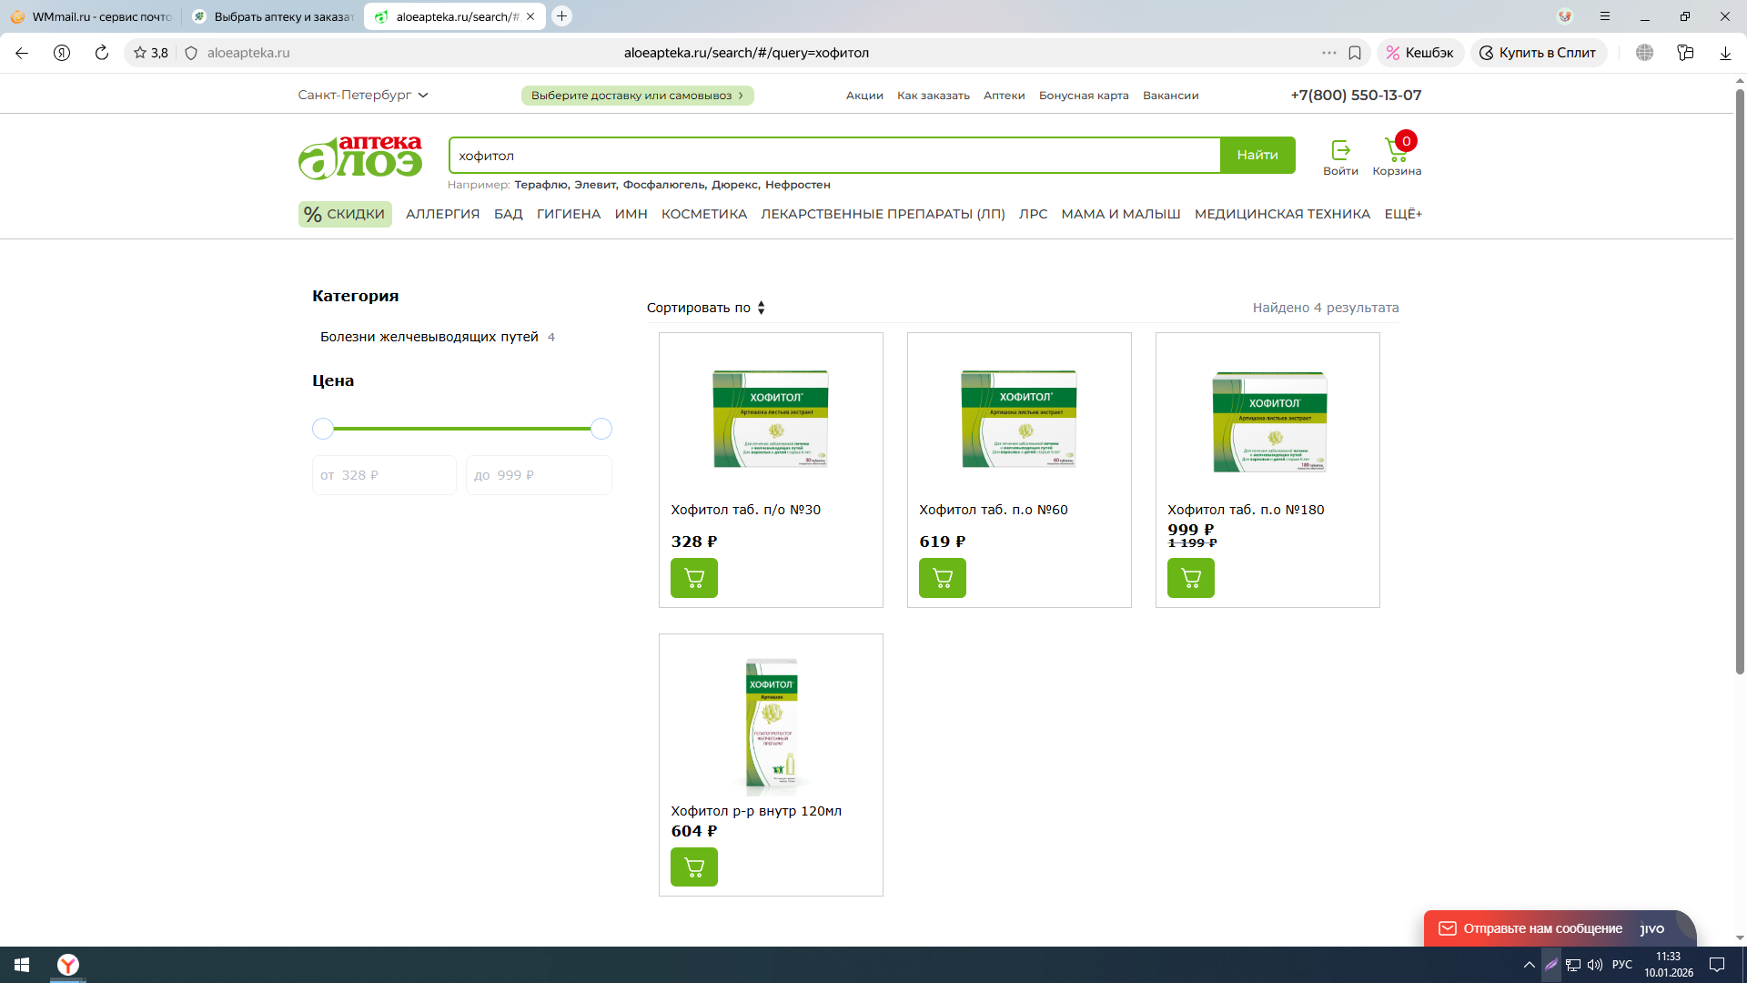Screen dimensions: 1747x983
Task: Click the minimum price input field
Action: point(384,475)
